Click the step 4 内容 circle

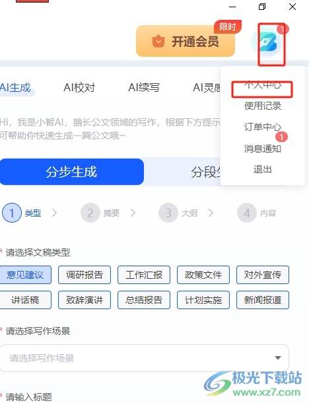coord(247,213)
